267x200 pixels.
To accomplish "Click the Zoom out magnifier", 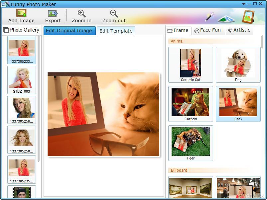I will point(114,14).
